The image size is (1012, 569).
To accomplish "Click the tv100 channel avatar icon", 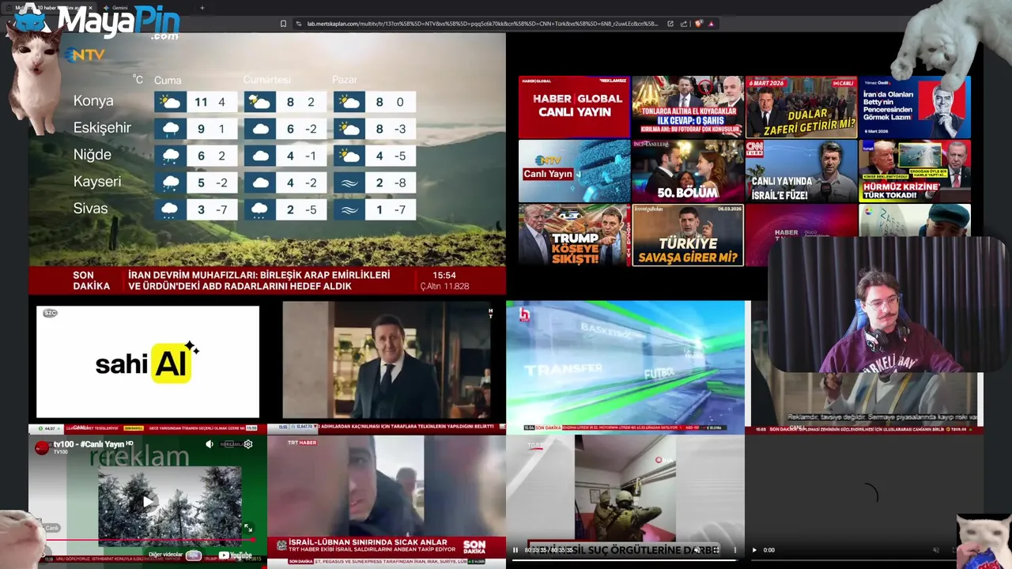I will point(43,447).
